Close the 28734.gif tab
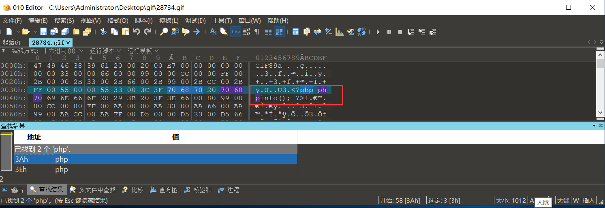Screen dimensions: 605x208 point(68,42)
